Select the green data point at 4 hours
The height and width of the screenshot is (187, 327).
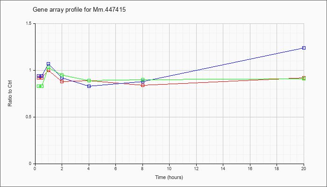(89, 80)
